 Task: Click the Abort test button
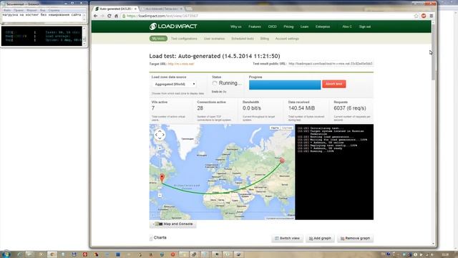(334, 84)
